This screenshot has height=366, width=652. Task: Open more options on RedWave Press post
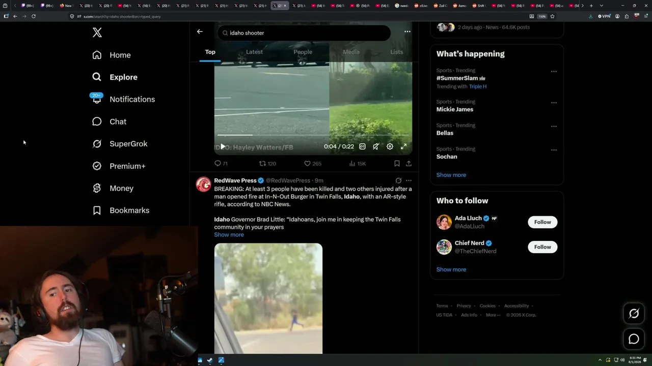pyautogui.click(x=409, y=180)
